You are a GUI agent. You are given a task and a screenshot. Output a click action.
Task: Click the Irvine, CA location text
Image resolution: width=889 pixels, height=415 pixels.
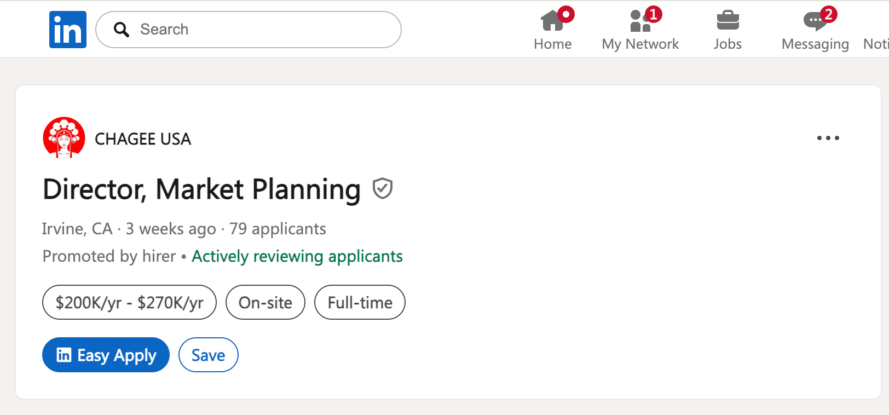point(77,229)
